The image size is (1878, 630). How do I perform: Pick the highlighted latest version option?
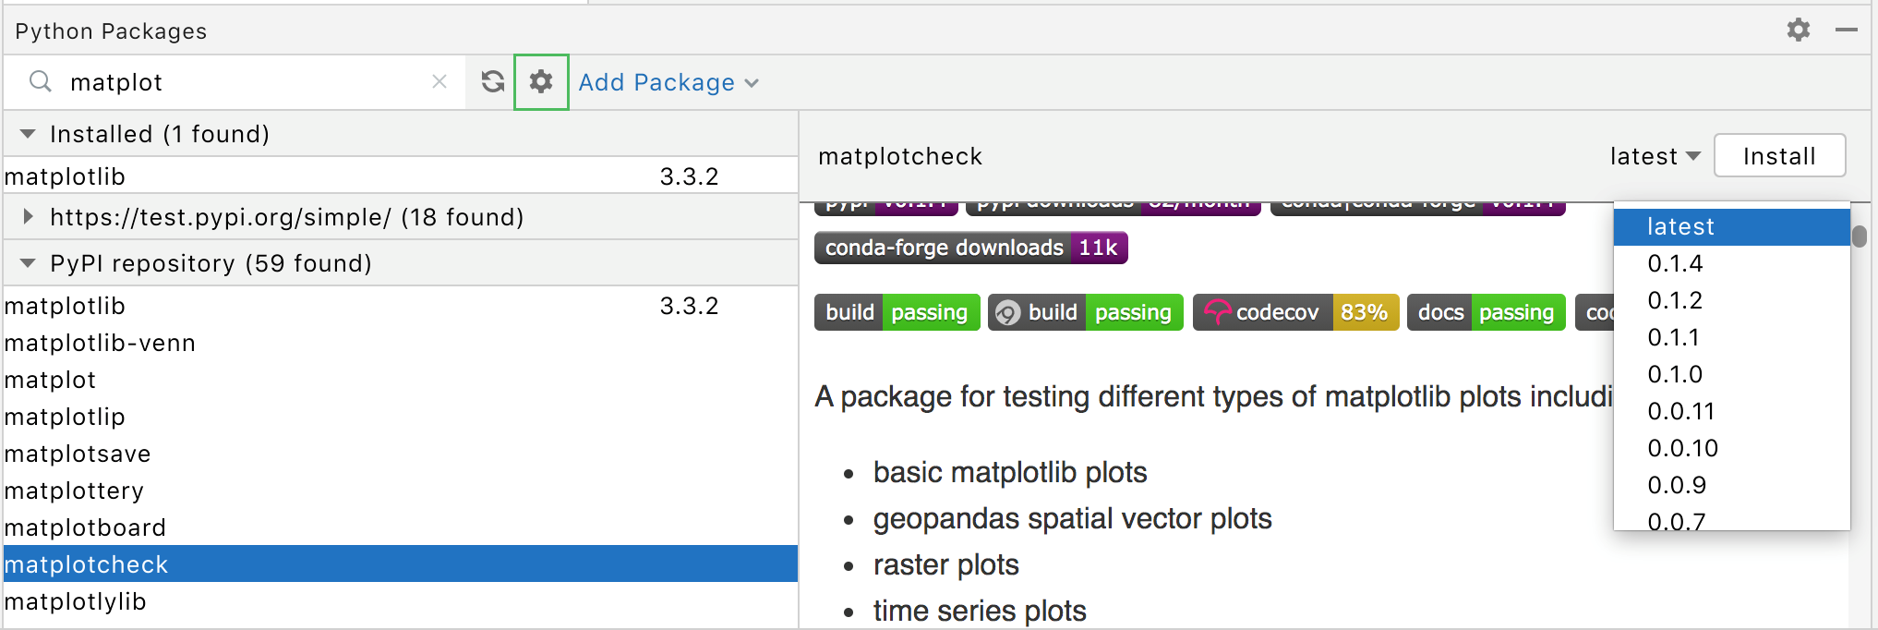point(1680,226)
